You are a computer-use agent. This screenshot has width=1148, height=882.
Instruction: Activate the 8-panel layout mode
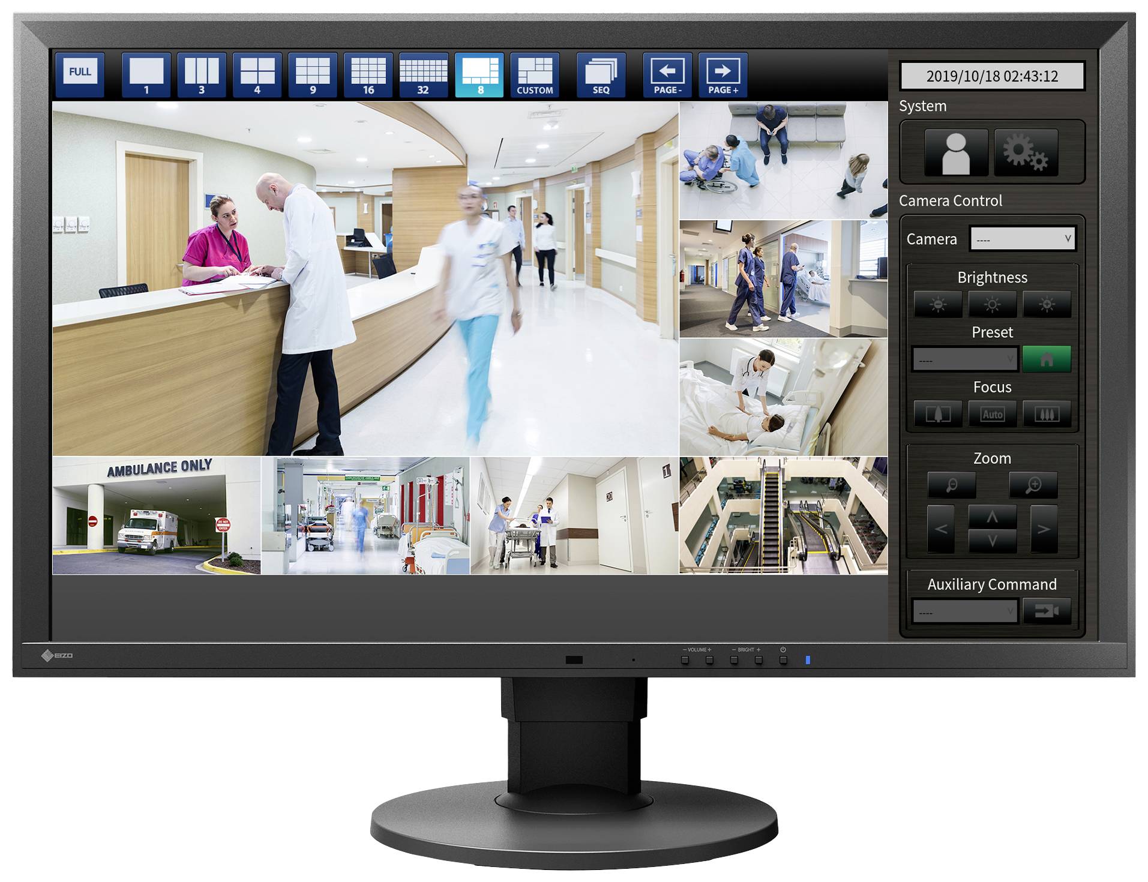tap(479, 72)
